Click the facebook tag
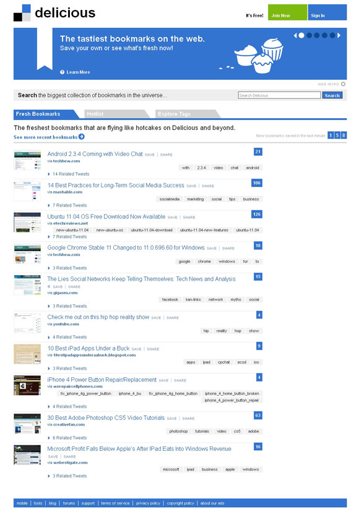359x517 pixels. coord(170,299)
